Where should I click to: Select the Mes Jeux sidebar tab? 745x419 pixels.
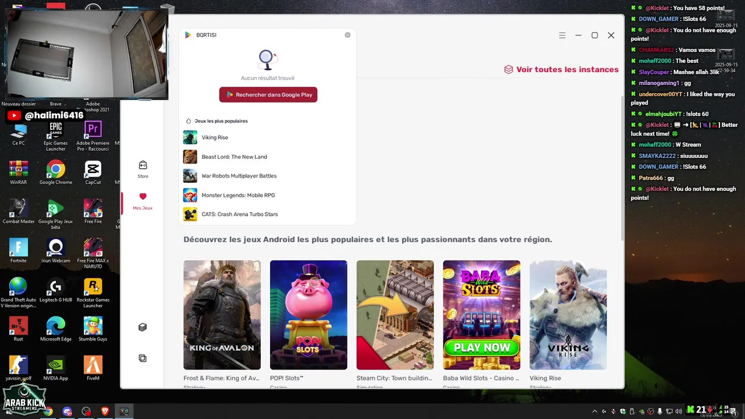click(143, 201)
